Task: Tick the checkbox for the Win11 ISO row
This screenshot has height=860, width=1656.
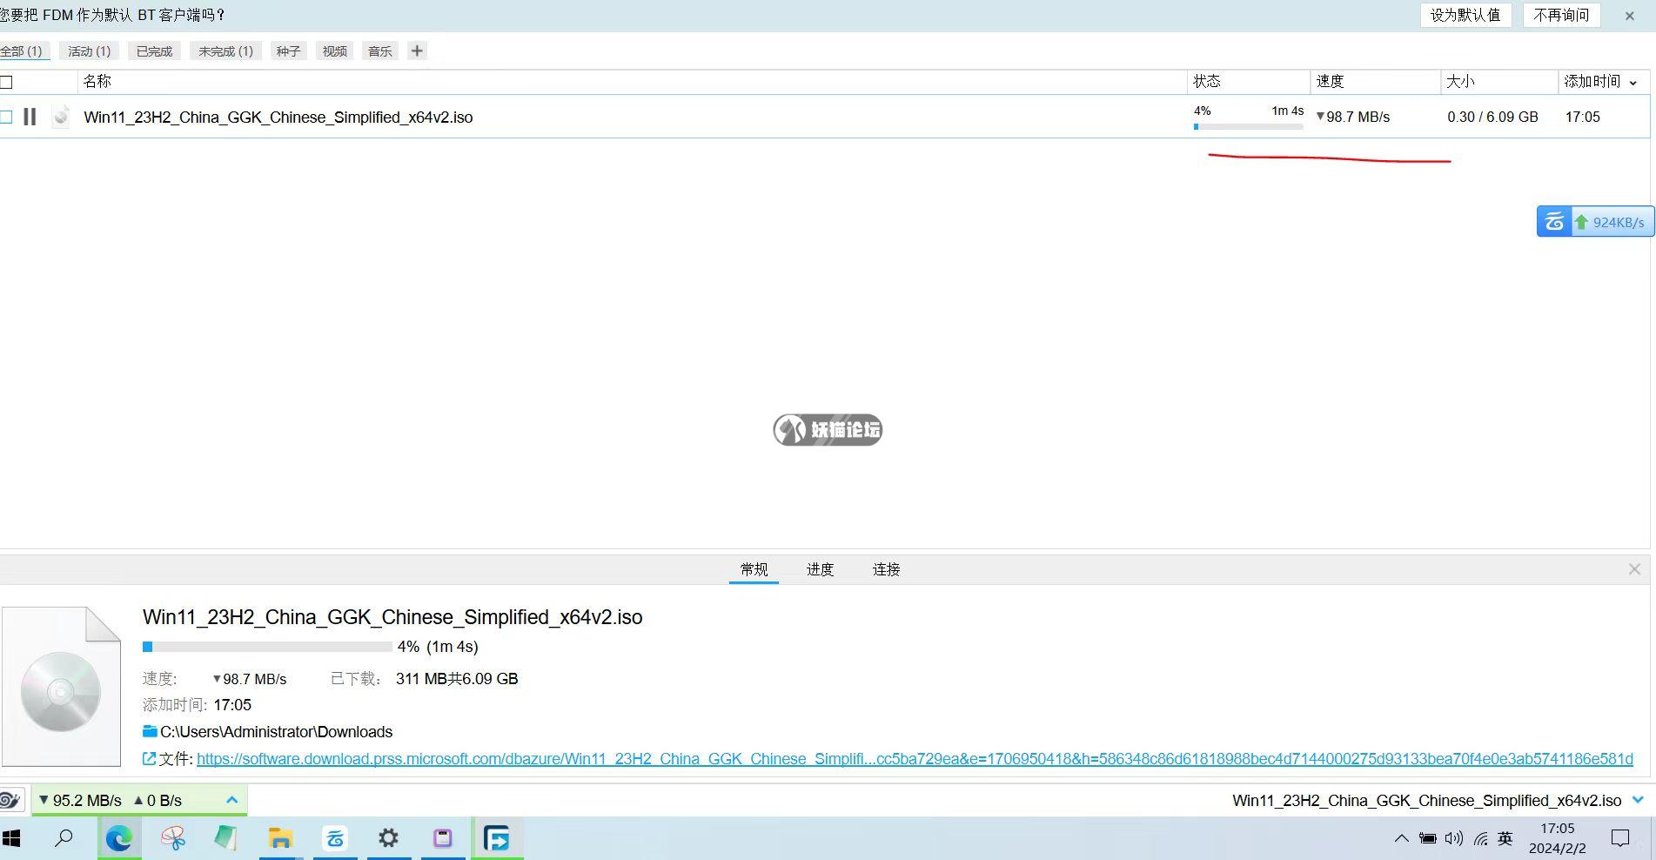Action: 6,117
